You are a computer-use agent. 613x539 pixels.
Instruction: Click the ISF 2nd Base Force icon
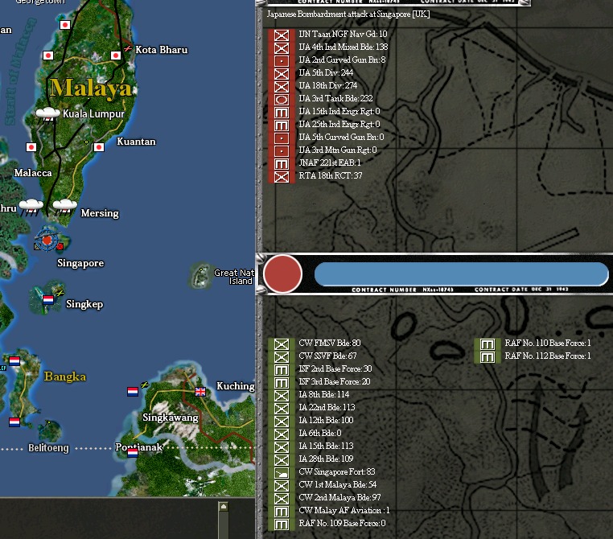(x=282, y=370)
